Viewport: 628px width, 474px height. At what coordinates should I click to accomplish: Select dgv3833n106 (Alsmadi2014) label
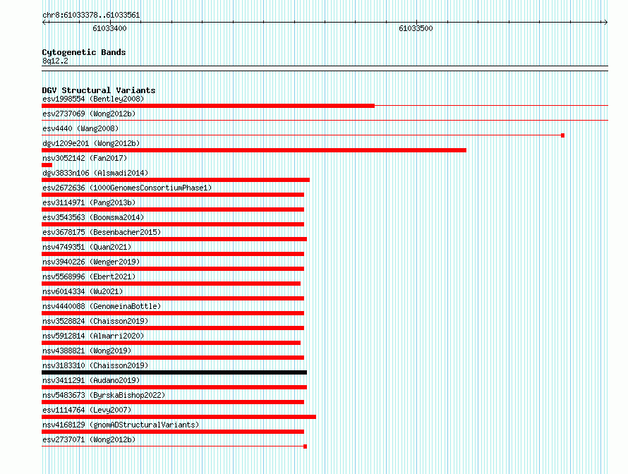tap(95, 173)
